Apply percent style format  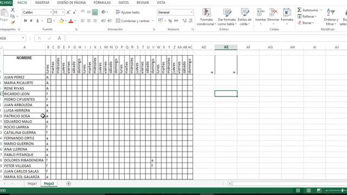pos(170,21)
